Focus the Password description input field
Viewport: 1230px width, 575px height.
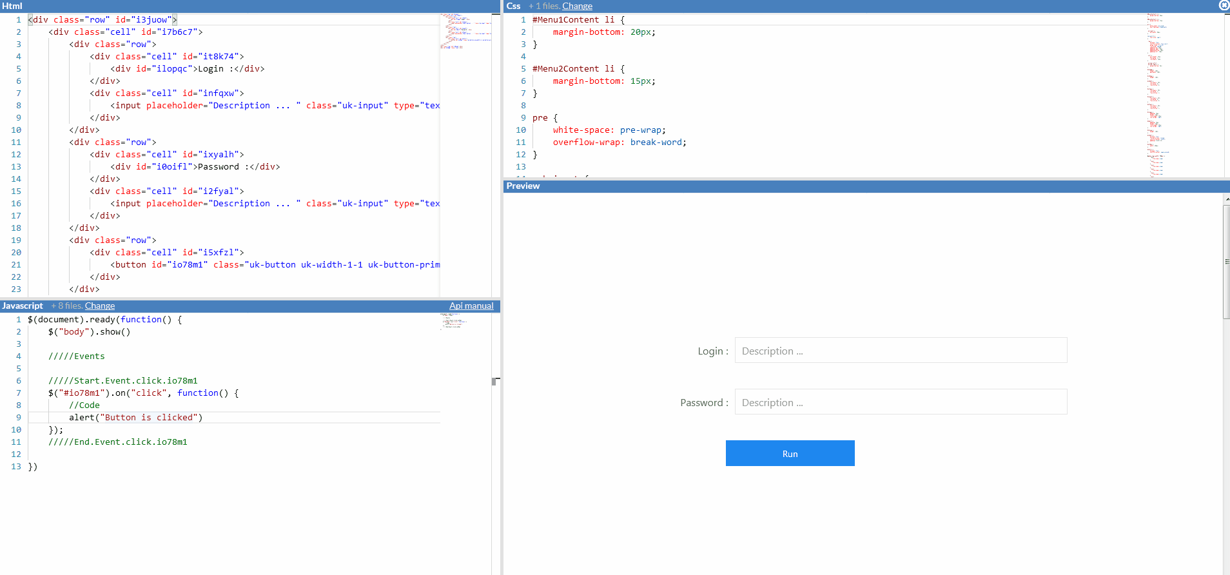(901, 402)
